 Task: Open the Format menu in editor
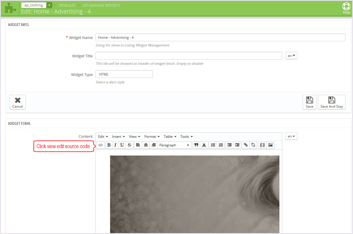tap(152, 137)
